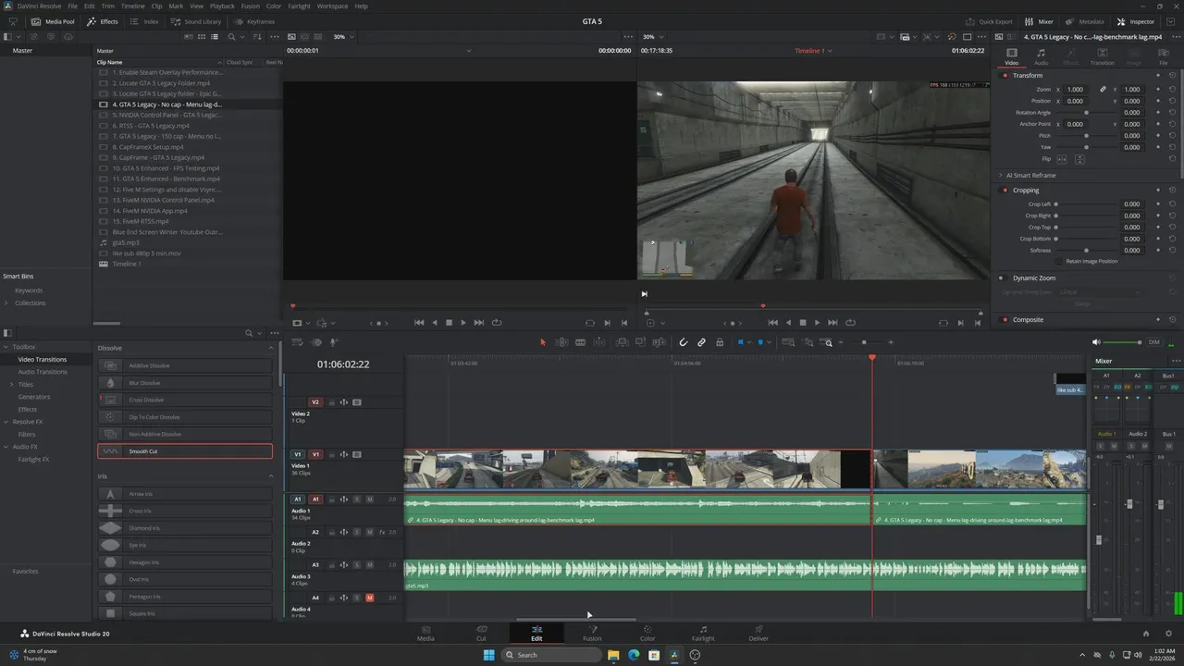Add a blue flag to the clip
The width and height of the screenshot is (1184, 666).
click(740, 342)
